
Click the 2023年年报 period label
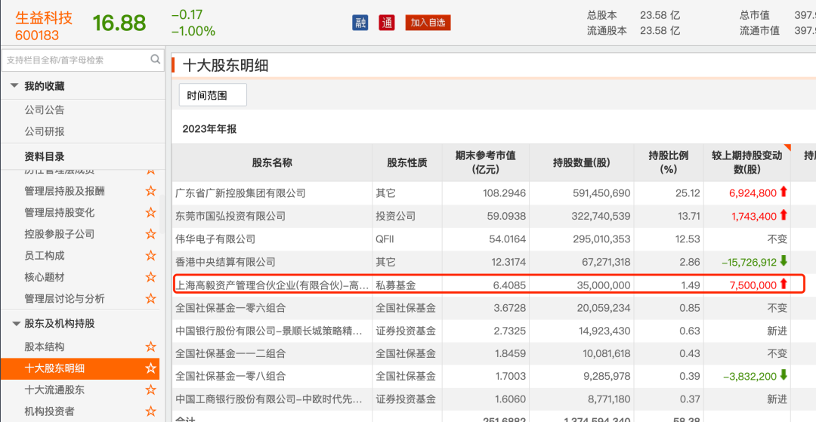(x=209, y=129)
